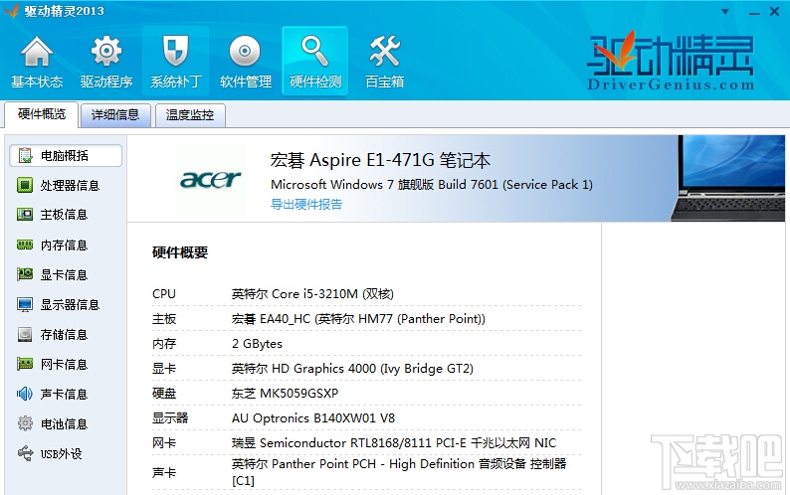Switch to the 详细信息 tab
Screen dimensions: 790x495
pos(115,115)
